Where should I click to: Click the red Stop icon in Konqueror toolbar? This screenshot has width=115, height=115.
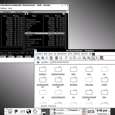pyautogui.click(x=61, y=58)
